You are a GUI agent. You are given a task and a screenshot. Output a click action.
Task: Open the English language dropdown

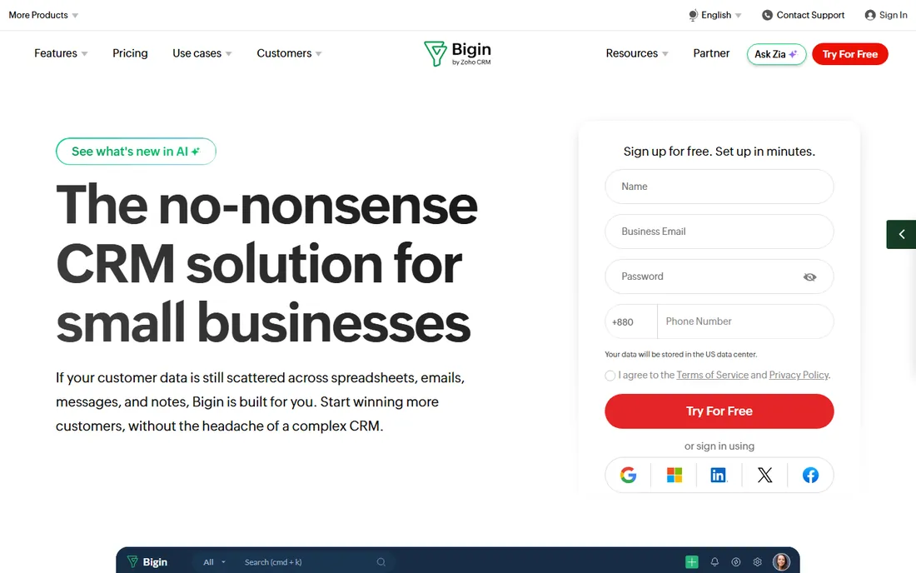pyautogui.click(x=715, y=15)
